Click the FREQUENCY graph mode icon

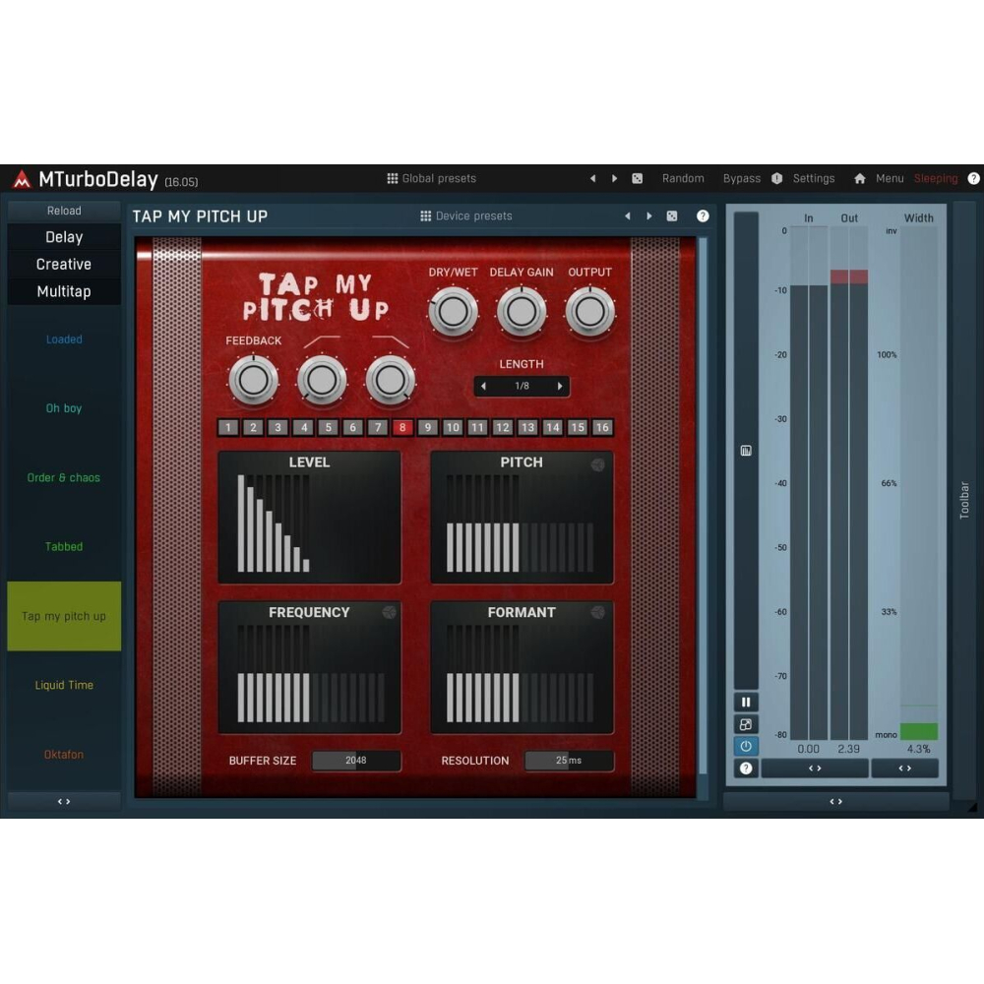[x=389, y=612]
